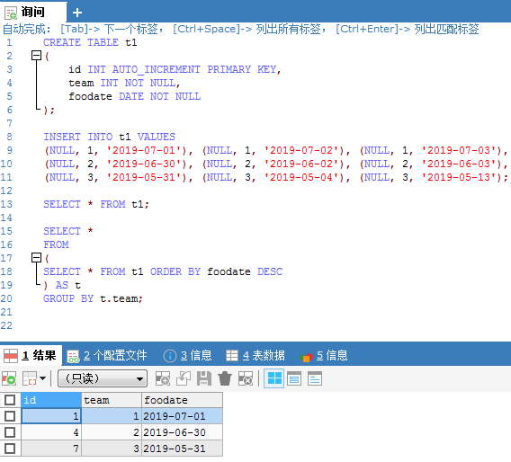Open a new query tab with plus
Screen dimensions: 511x462
tap(77, 13)
